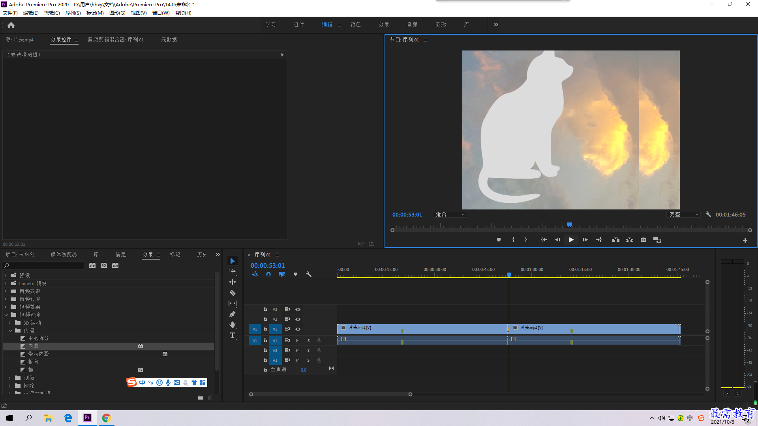Open the 文件(F) menu
The width and height of the screenshot is (758, 426).
point(10,13)
